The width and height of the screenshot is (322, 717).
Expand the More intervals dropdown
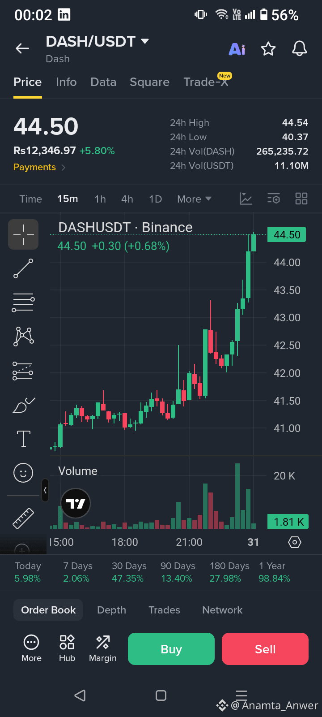pos(194,199)
